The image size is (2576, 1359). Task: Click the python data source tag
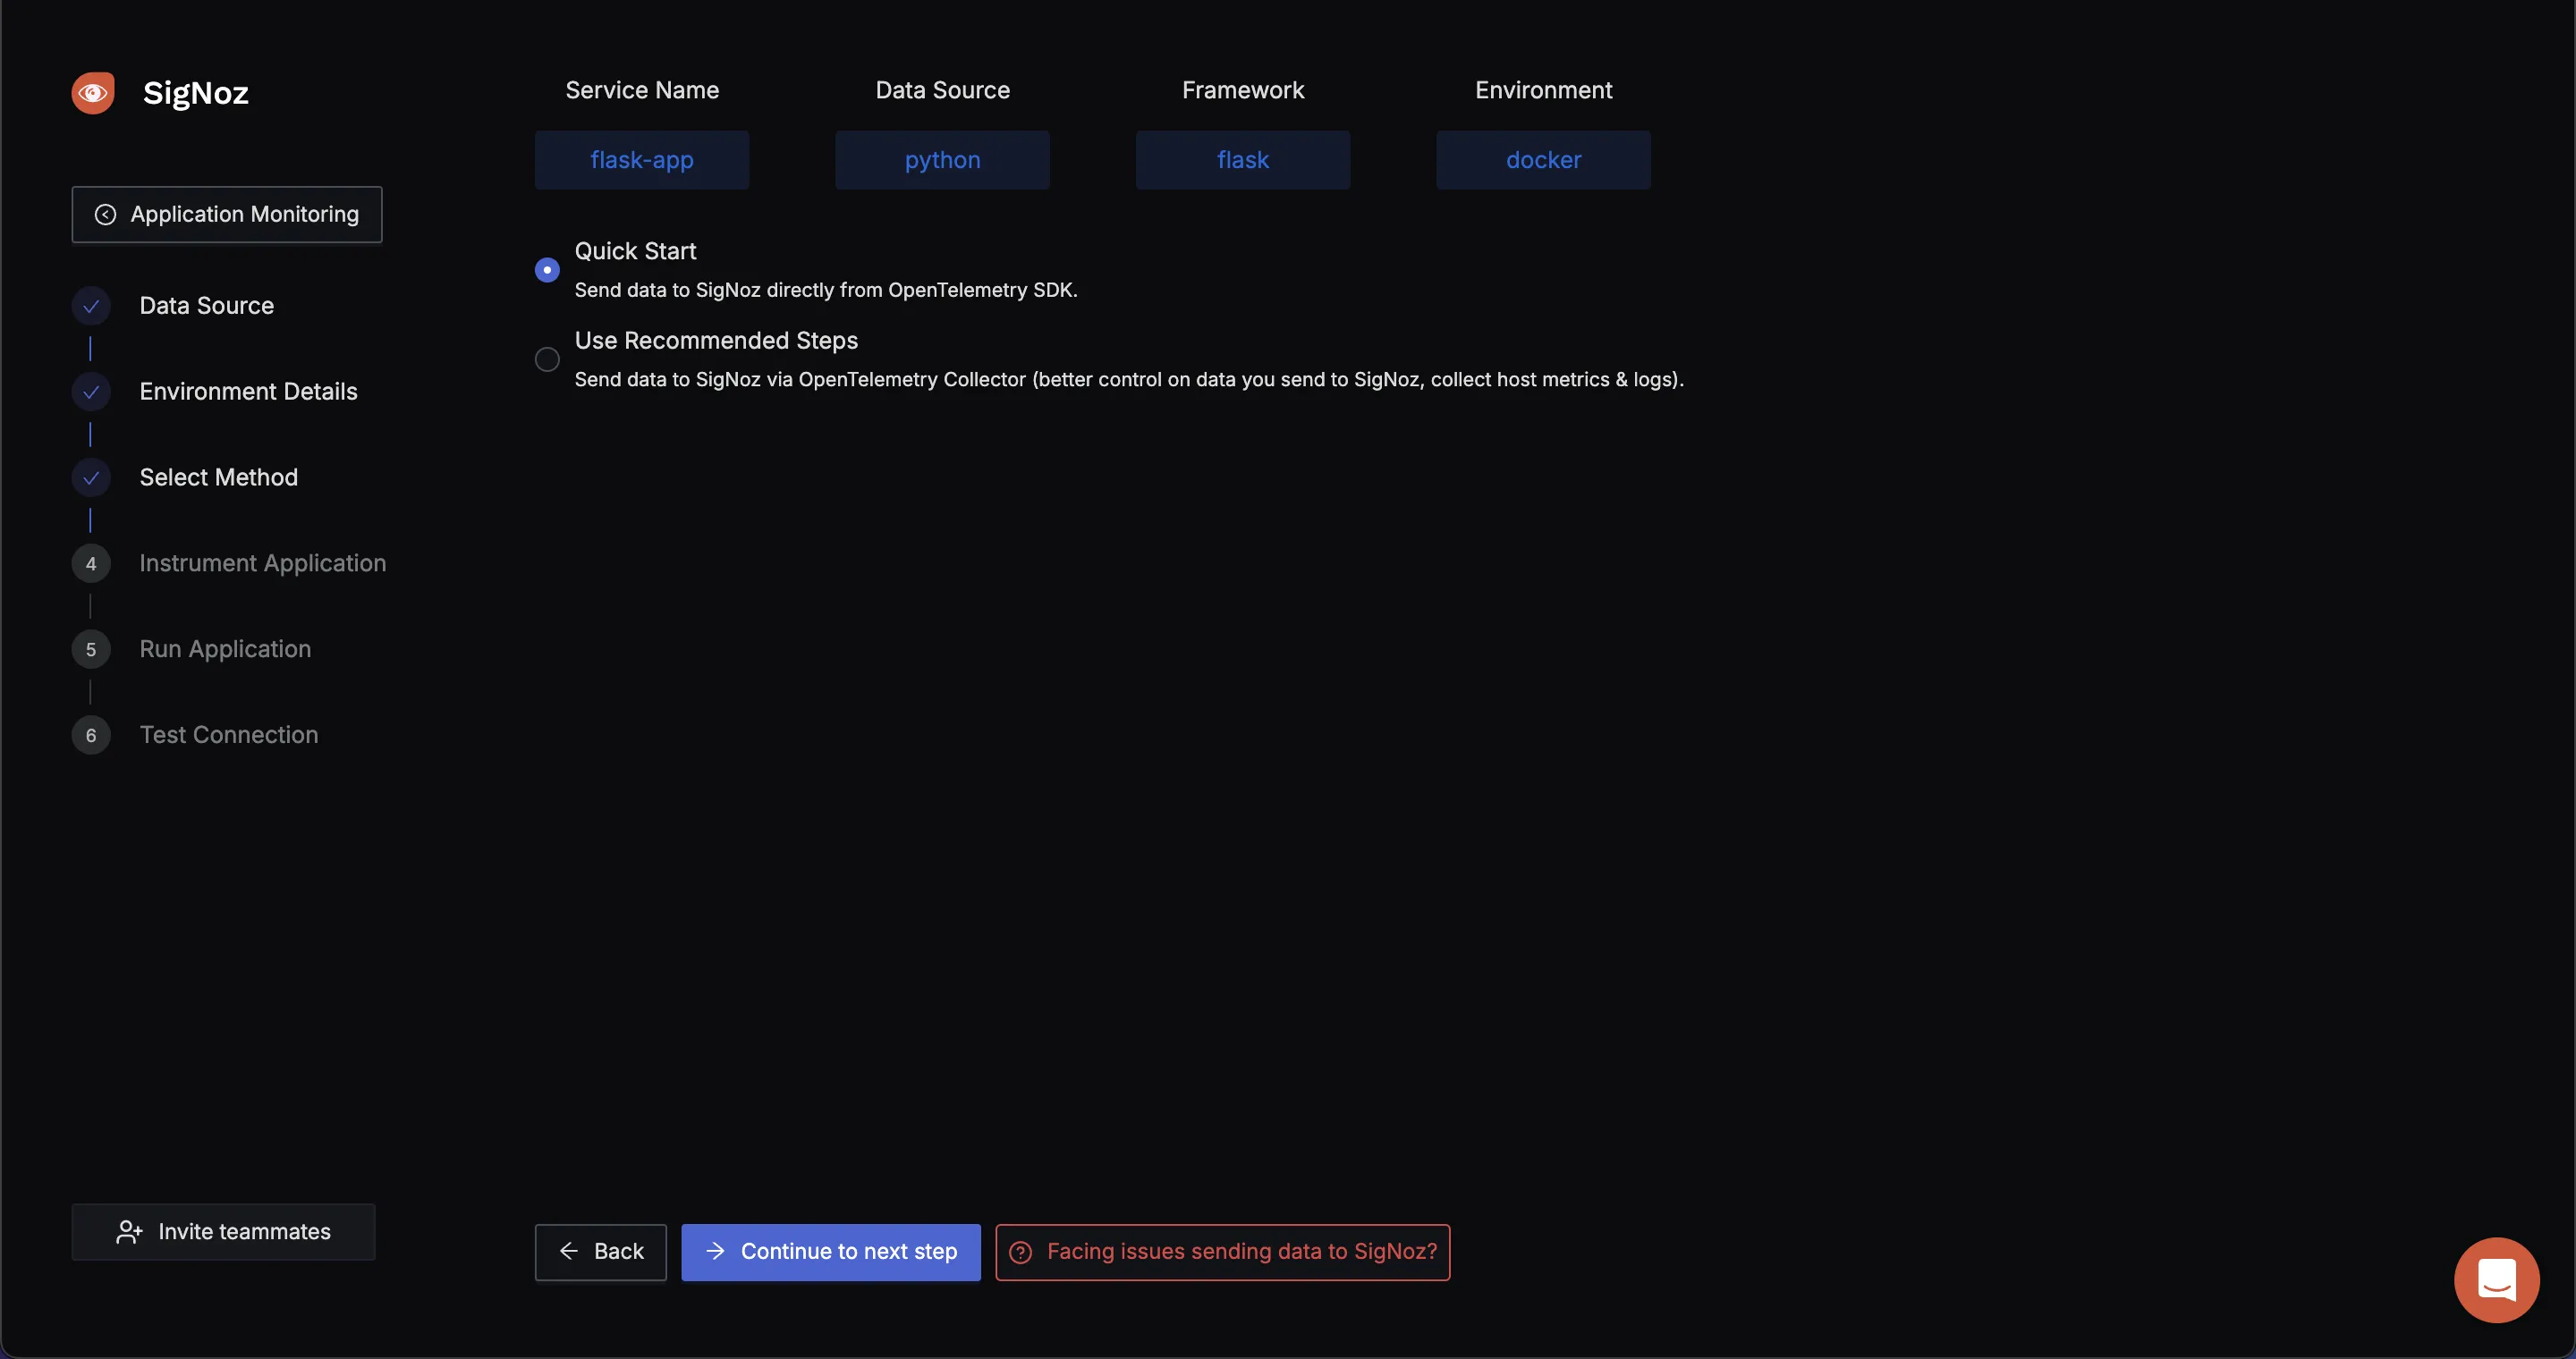coord(943,160)
